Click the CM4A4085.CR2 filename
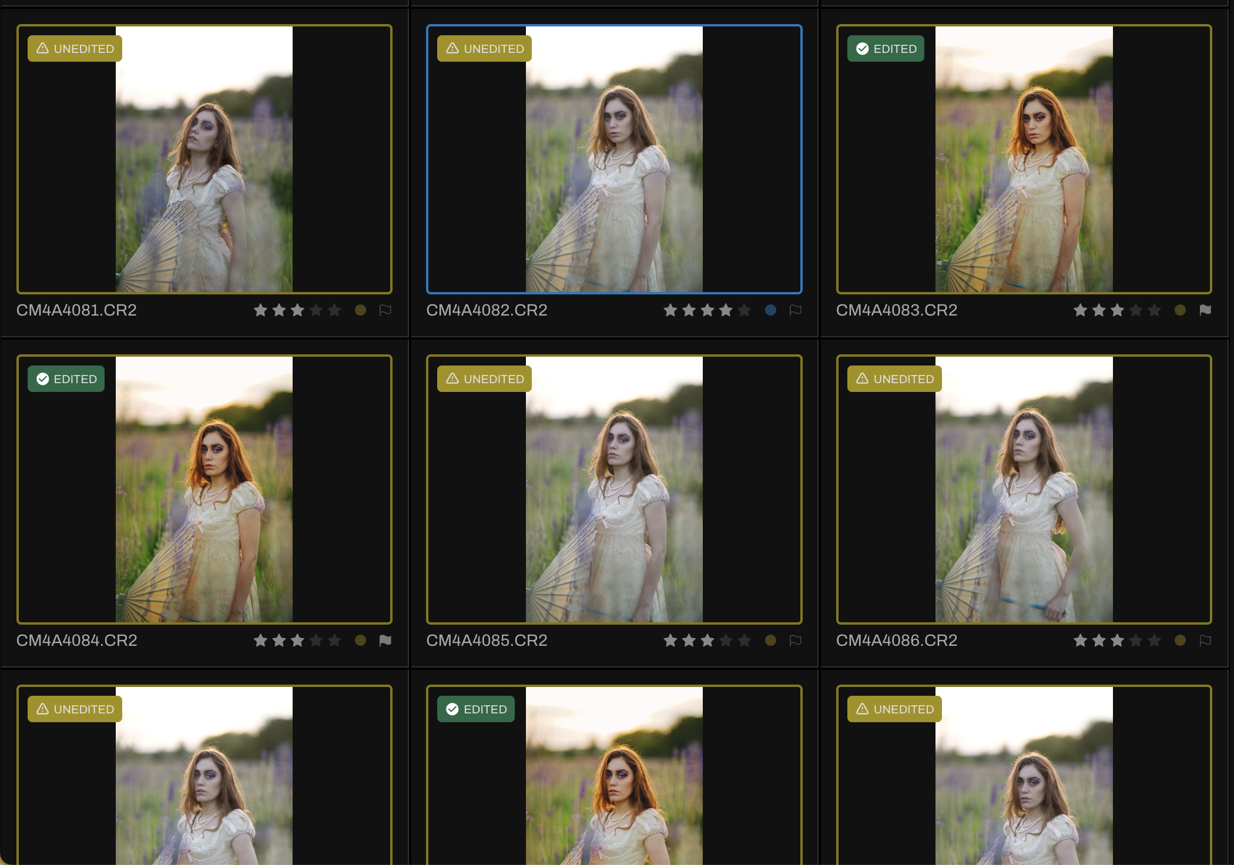The height and width of the screenshot is (865, 1234). tap(487, 641)
